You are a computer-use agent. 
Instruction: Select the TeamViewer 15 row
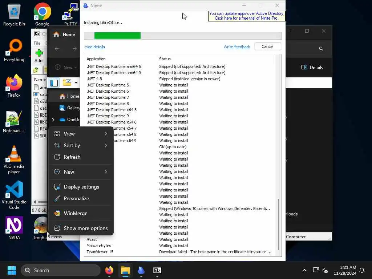[179, 252]
